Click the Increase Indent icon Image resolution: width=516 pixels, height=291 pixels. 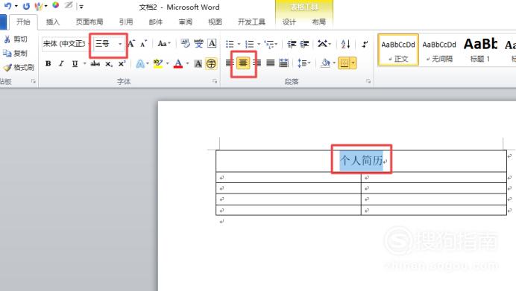305,44
